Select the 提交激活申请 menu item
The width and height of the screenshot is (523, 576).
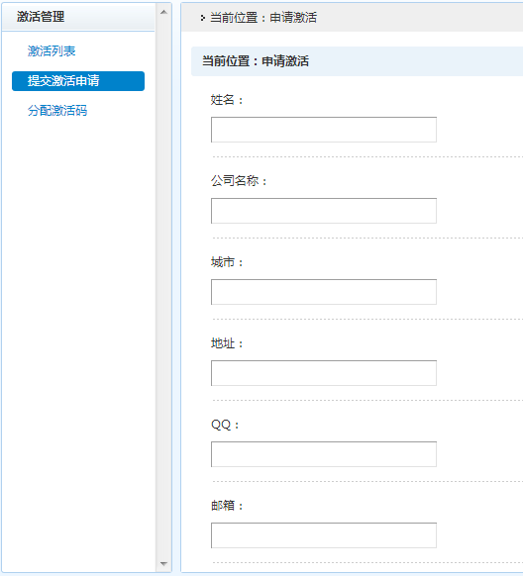[x=78, y=81]
